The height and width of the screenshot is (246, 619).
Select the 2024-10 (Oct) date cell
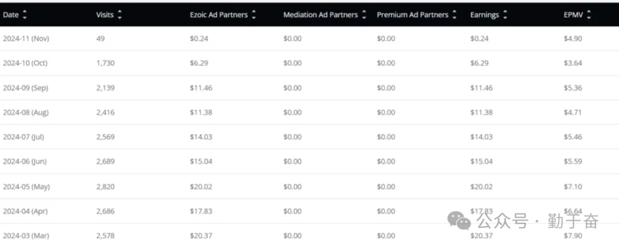click(25, 63)
